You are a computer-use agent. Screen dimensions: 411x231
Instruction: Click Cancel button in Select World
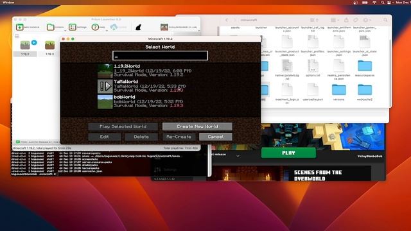pyautogui.click(x=216, y=137)
